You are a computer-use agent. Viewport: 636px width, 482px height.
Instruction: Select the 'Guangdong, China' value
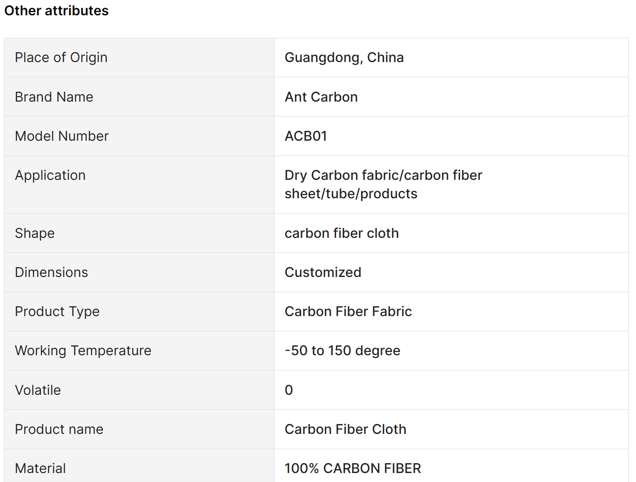(344, 58)
